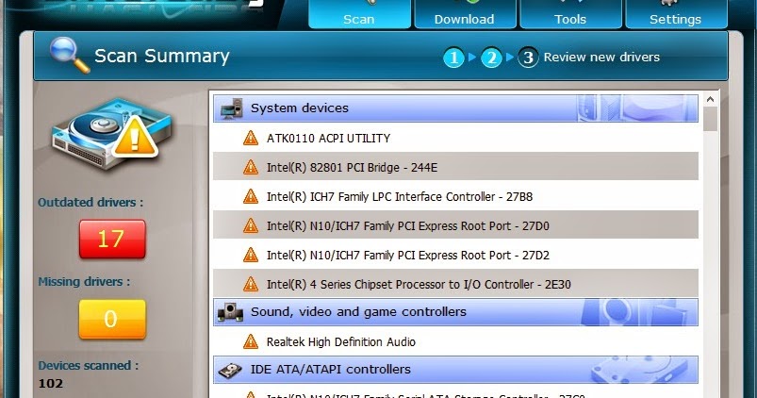Click the speakers icon for Sound controllers
Viewport: 757px width, 398px height.
(x=230, y=312)
